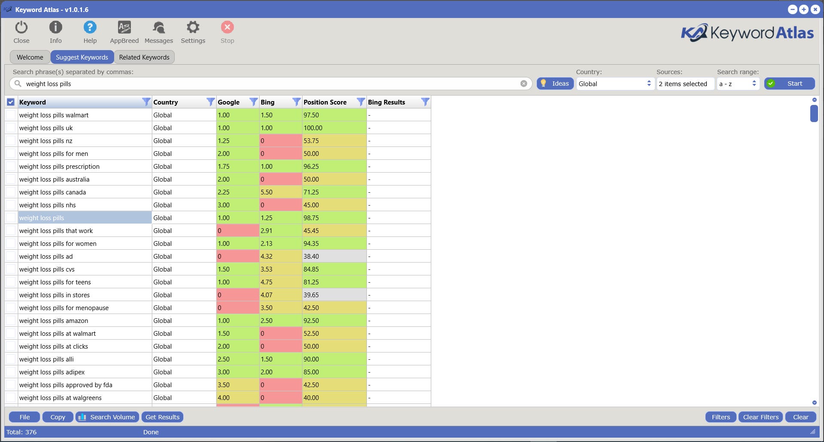This screenshot has height=442, width=824.
Task: Open the Help question mark icon
Action: click(90, 27)
